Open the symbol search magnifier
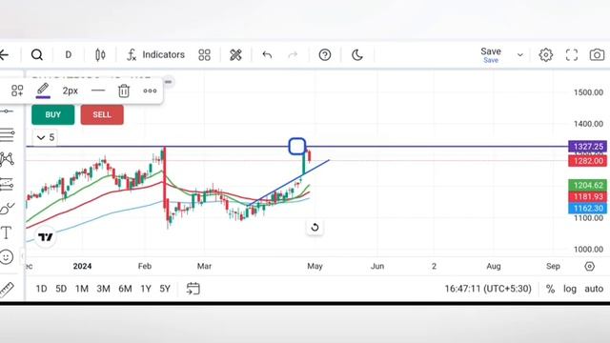This screenshot has height=343, width=610. pos(37,55)
